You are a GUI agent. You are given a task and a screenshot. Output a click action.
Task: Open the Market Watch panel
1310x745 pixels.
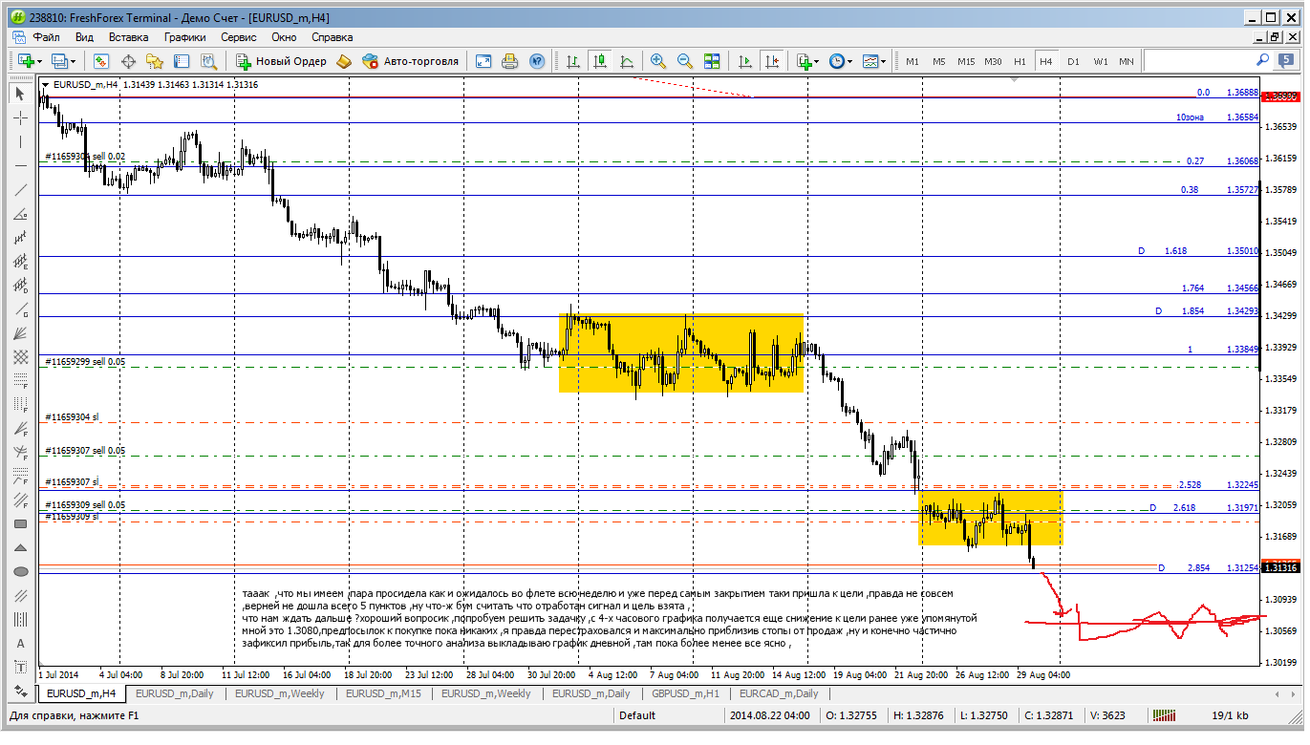101,61
